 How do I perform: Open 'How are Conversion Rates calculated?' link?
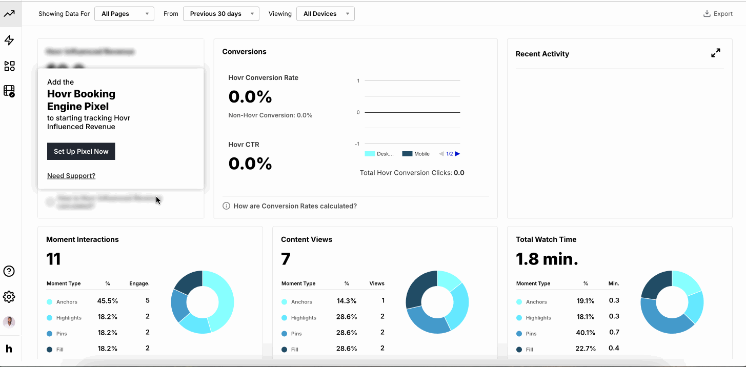[295, 206]
